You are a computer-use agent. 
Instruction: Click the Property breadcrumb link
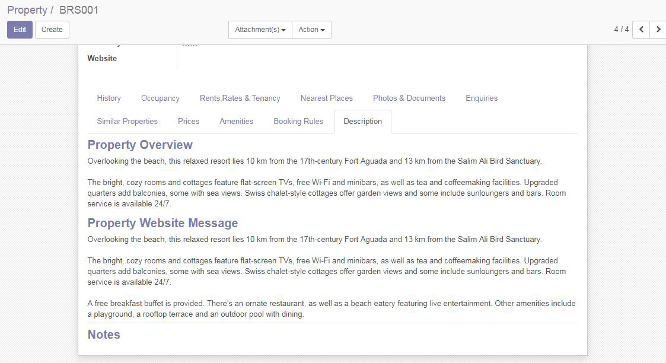pos(27,9)
